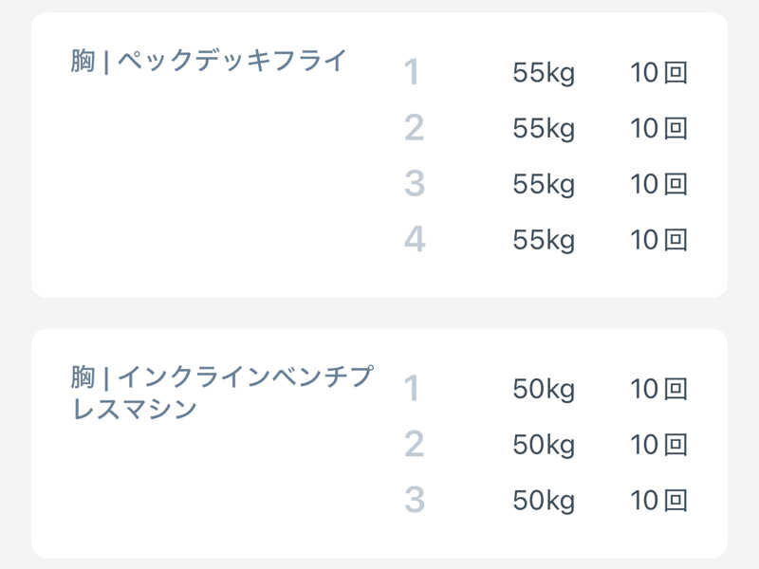Select set number 3 of ペックデッキフライ
Image resolution: width=759 pixels, height=569 pixels.
coord(414,184)
